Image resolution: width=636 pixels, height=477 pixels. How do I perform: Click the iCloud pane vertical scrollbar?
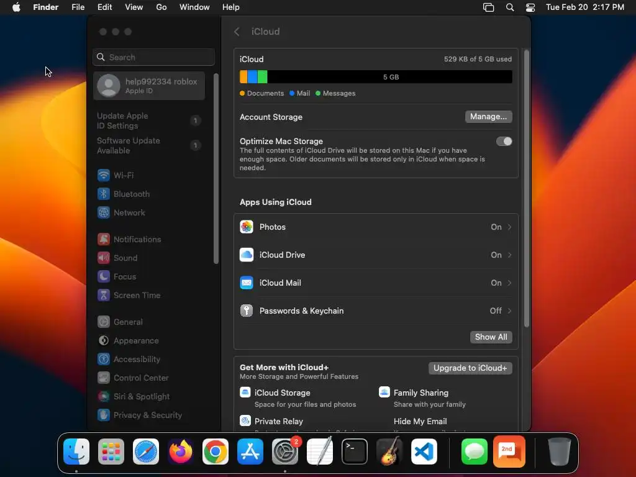[x=527, y=189]
